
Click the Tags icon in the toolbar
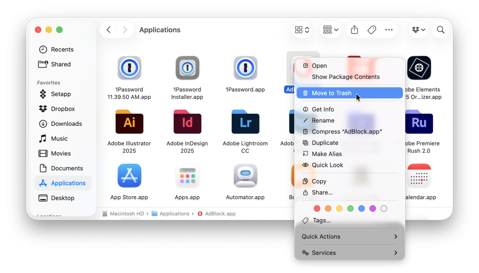point(371,30)
